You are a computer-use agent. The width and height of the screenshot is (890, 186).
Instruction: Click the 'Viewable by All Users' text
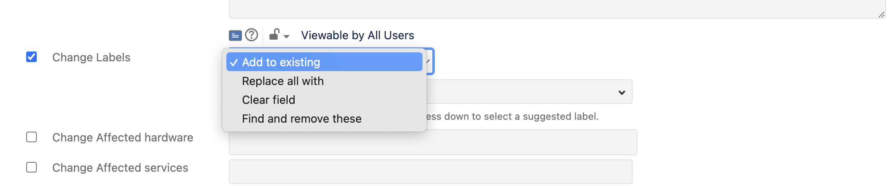358,36
